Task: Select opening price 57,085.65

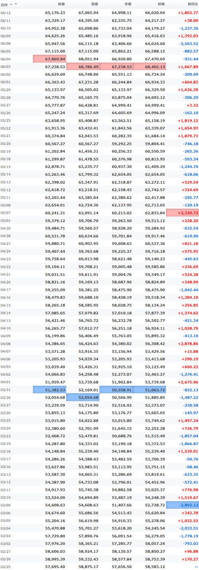Action: pyautogui.click(x=55, y=313)
